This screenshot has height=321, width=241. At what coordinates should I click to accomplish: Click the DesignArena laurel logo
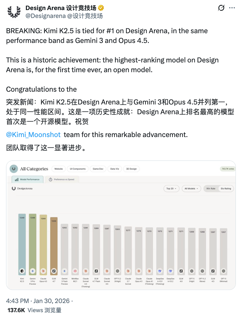coord(13,189)
